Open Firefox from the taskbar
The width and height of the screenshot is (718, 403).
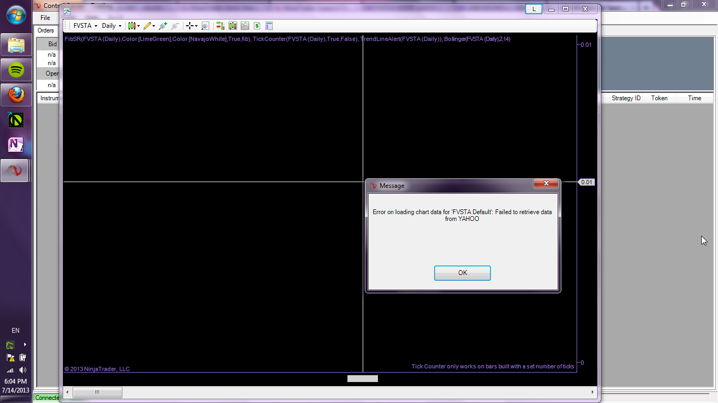[16, 94]
